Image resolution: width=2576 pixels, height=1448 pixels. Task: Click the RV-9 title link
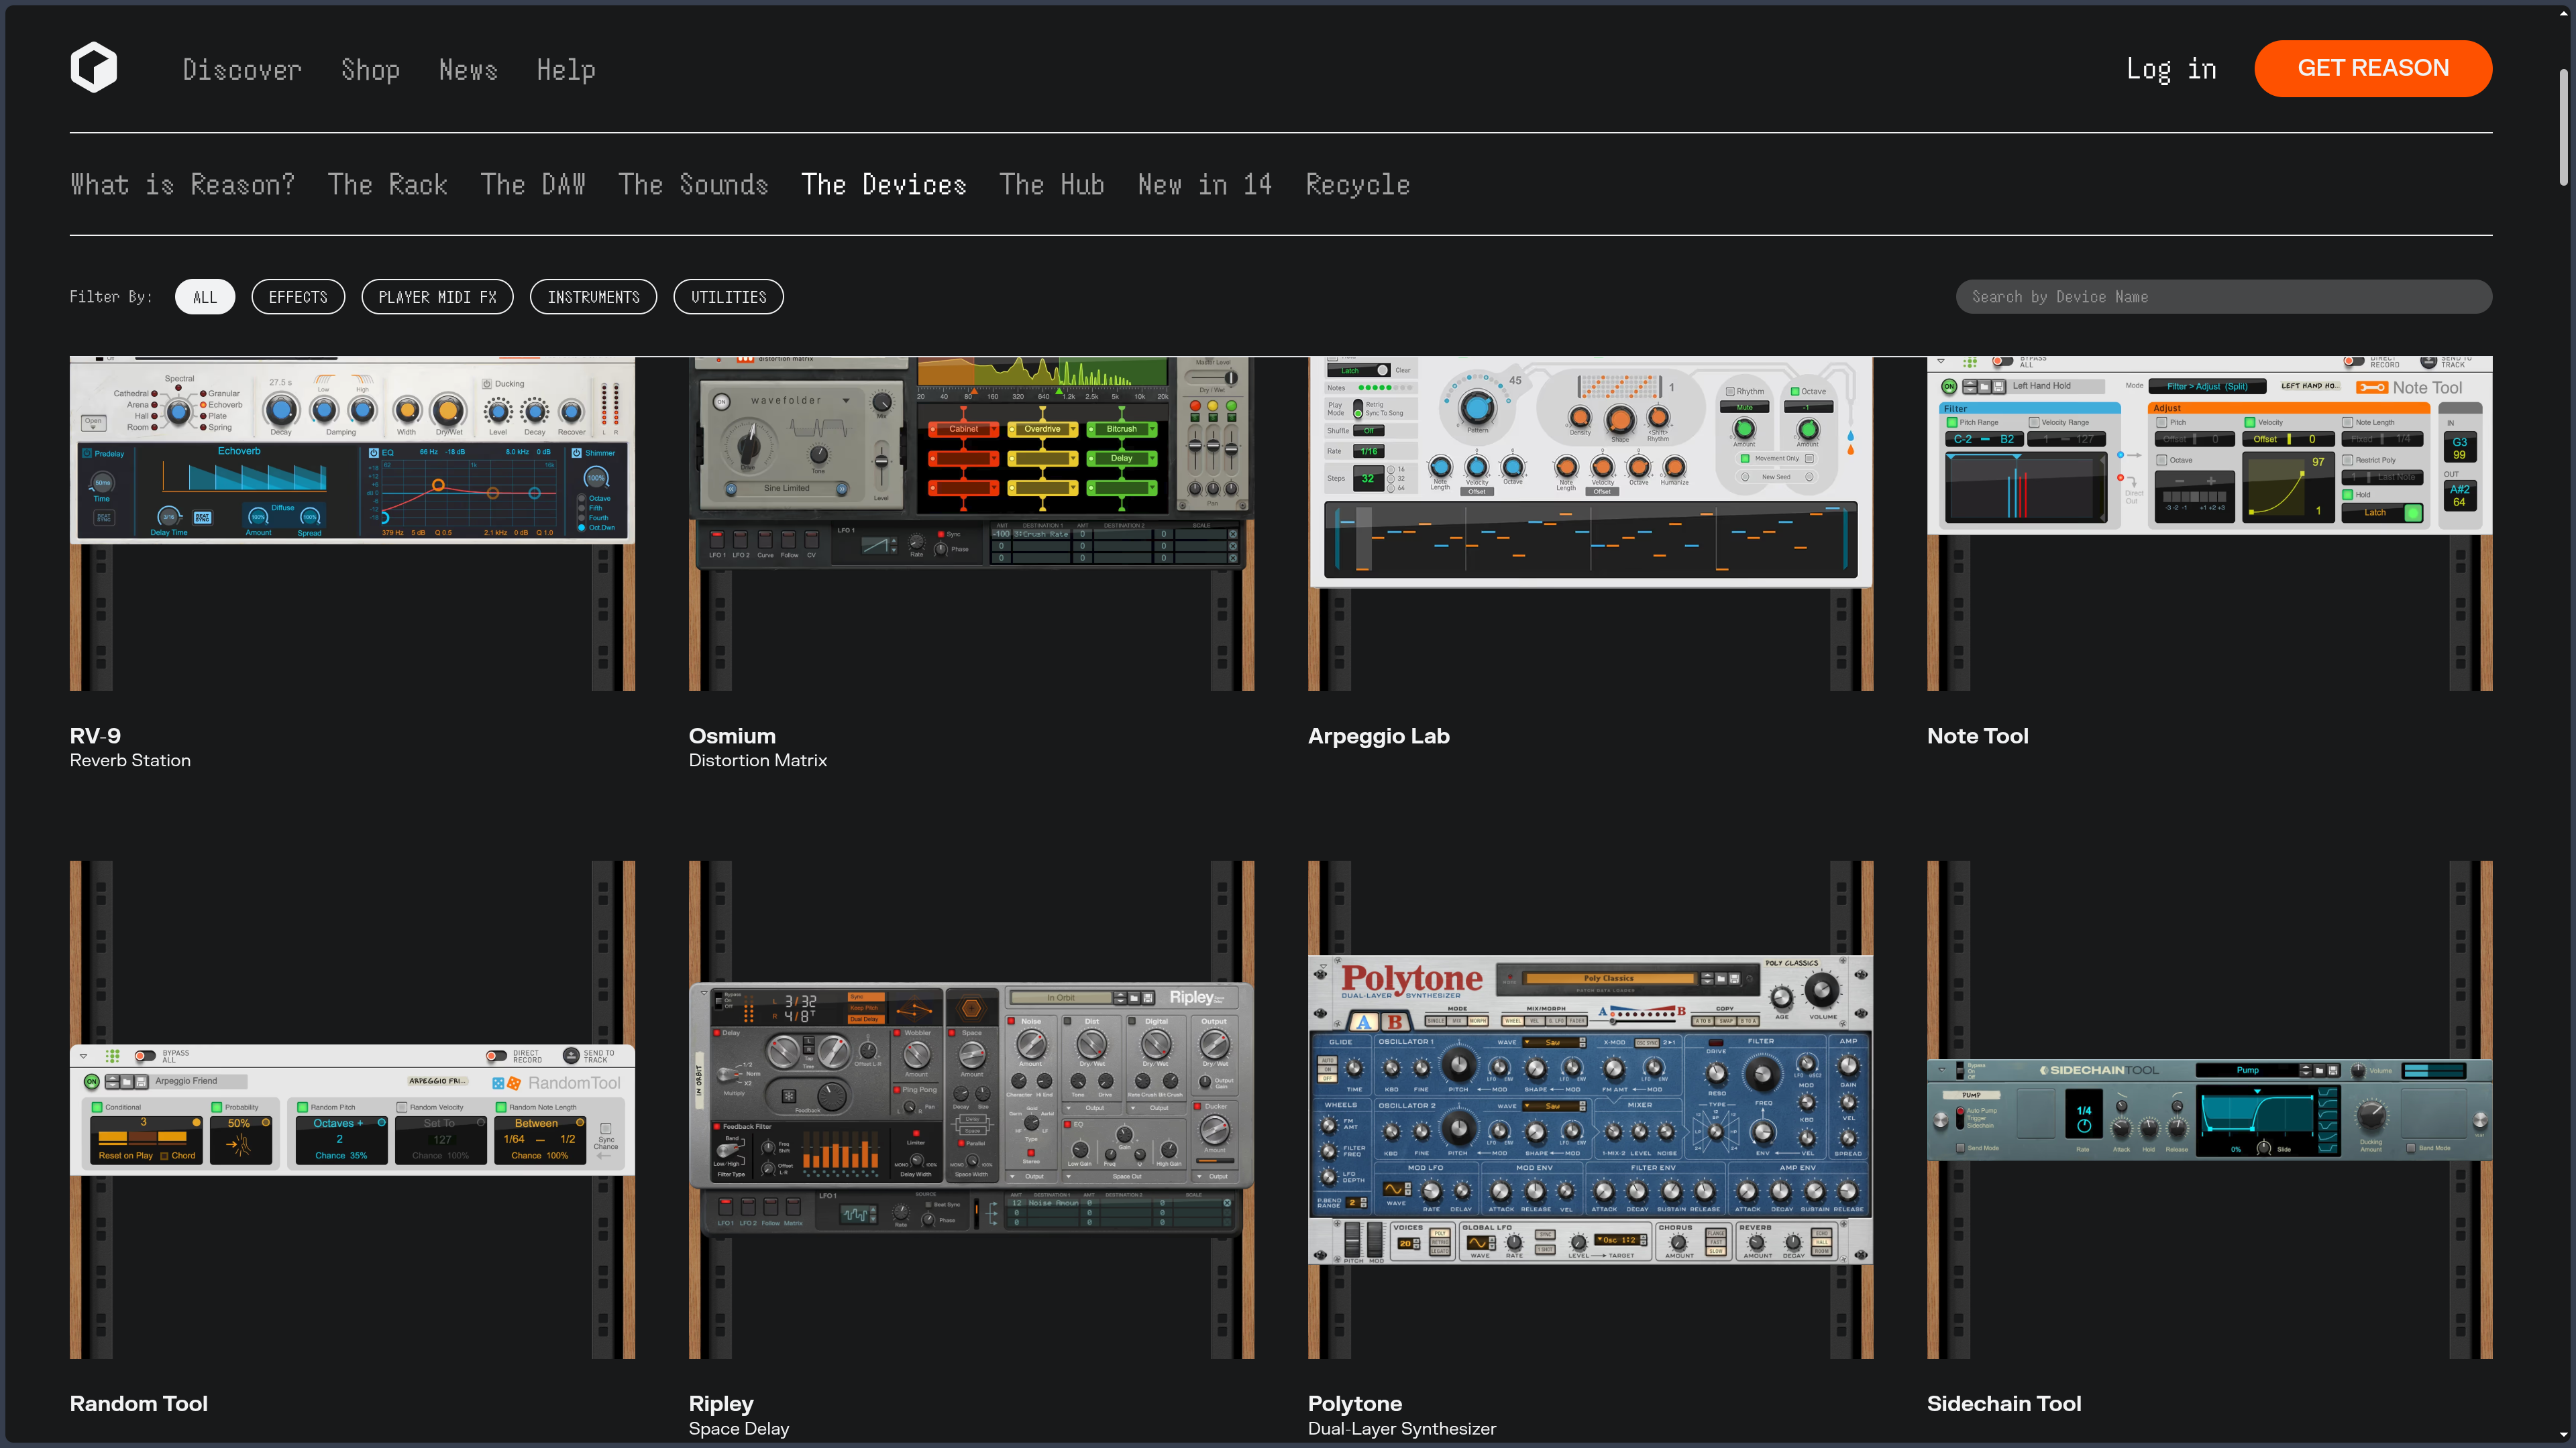click(x=95, y=735)
